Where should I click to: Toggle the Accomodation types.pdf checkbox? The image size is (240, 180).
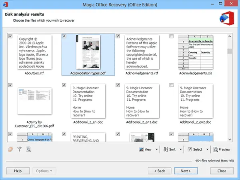coord(64,36)
